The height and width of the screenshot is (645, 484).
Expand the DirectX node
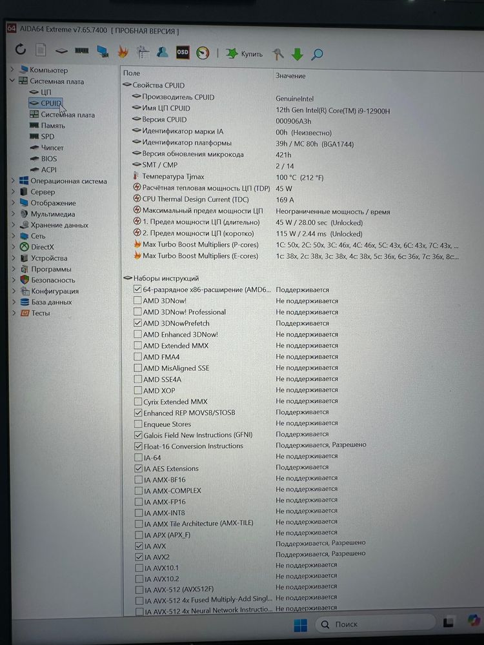point(13,247)
